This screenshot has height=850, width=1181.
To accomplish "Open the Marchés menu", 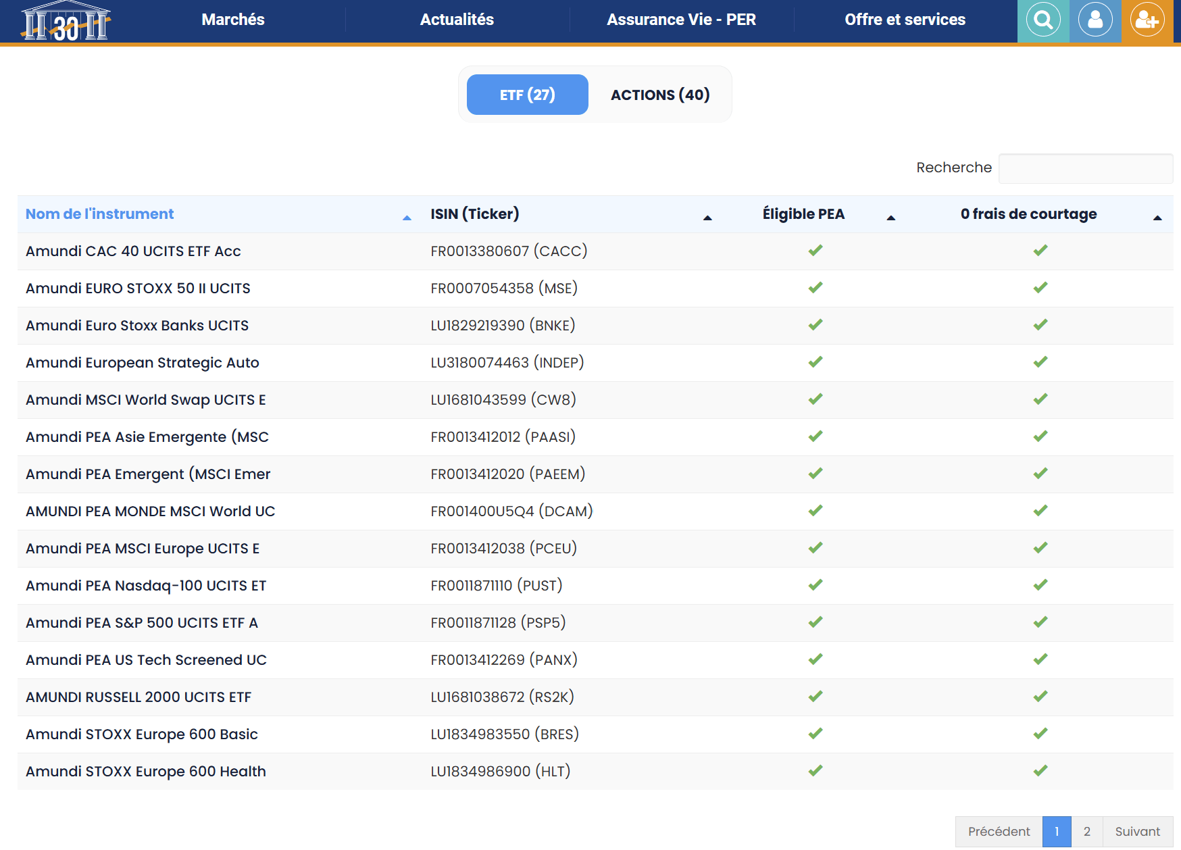I will pos(233,20).
